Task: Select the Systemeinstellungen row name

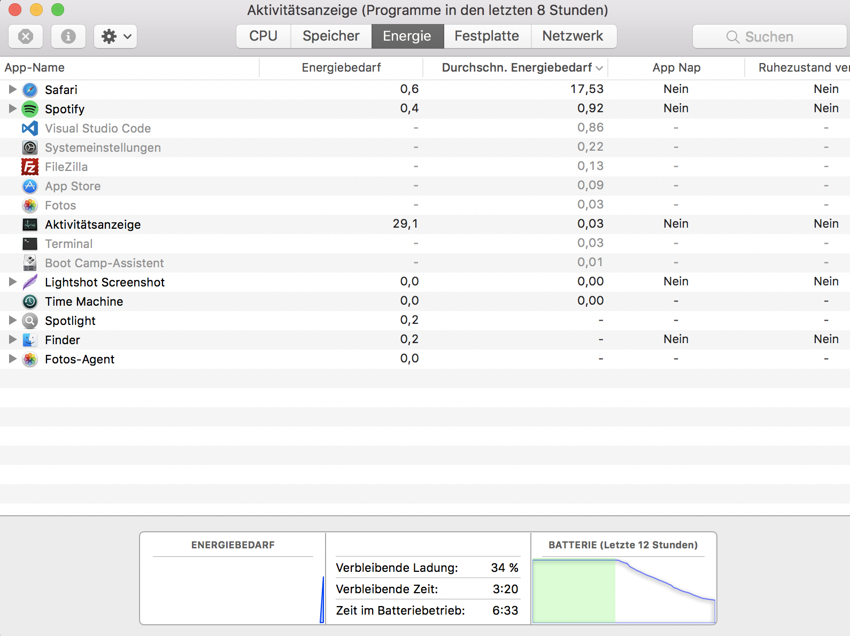Action: coord(103,148)
